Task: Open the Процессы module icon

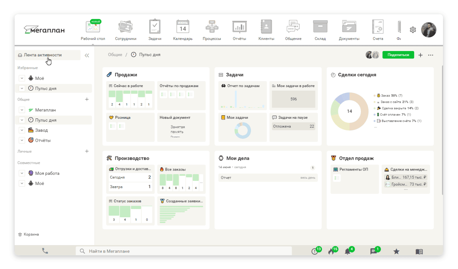Action: click(212, 27)
